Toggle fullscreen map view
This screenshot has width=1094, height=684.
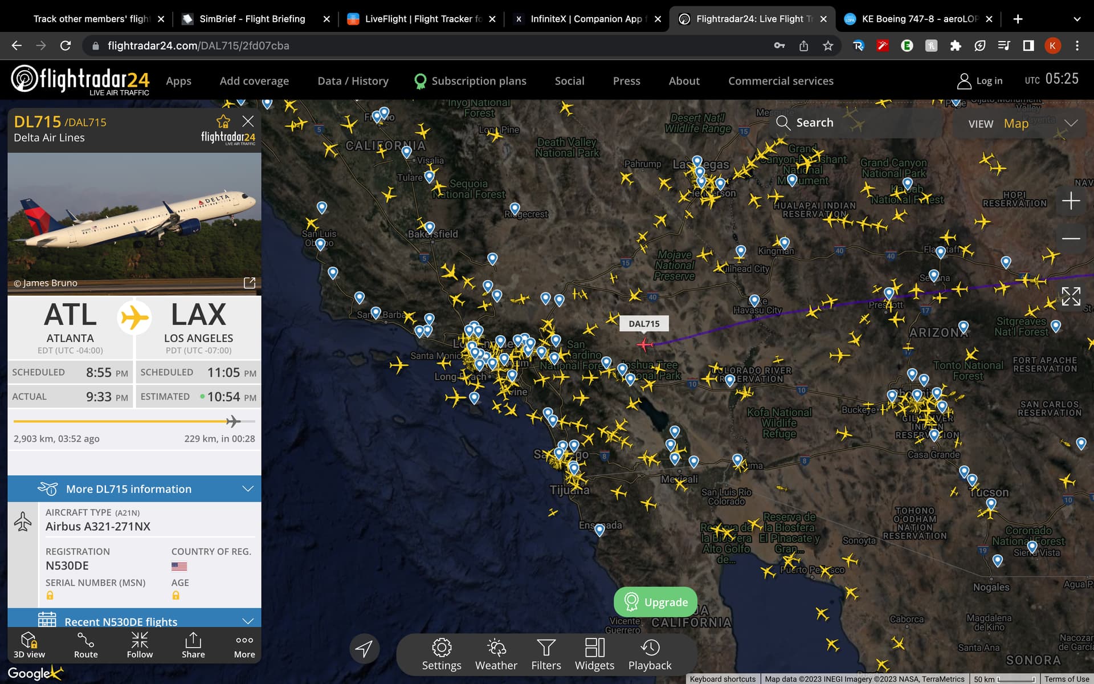(x=1071, y=296)
